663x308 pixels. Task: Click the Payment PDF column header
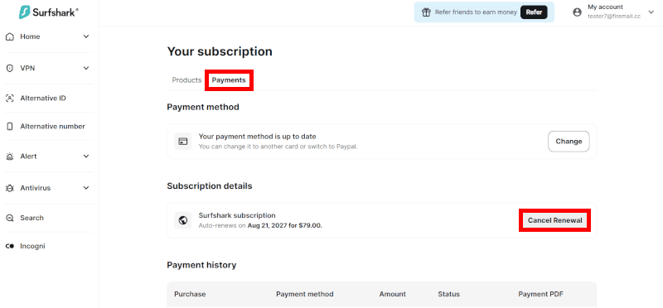click(x=541, y=294)
